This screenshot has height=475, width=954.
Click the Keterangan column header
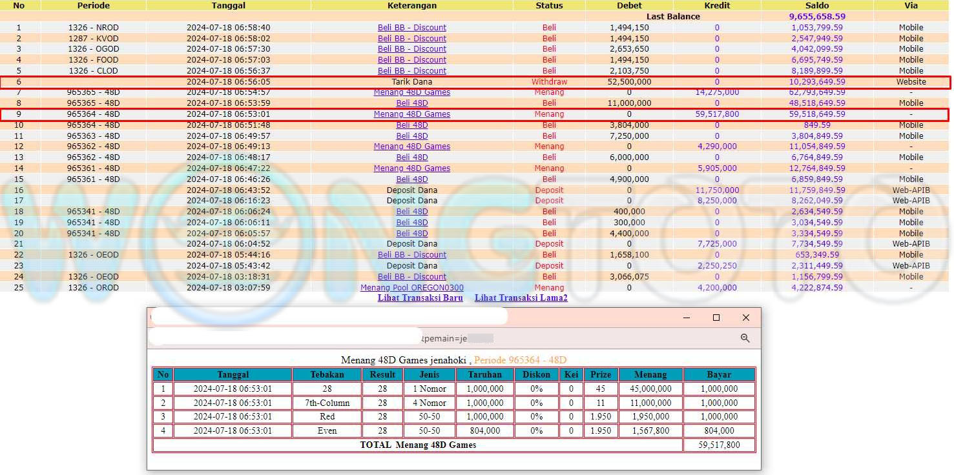pos(411,5)
